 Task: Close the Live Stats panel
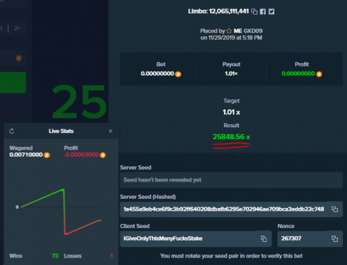click(x=110, y=131)
